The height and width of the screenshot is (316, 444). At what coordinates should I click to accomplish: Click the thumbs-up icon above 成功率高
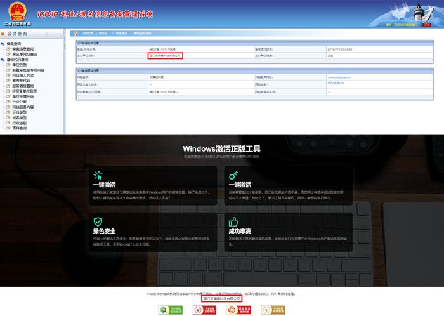(x=233, y=221)
